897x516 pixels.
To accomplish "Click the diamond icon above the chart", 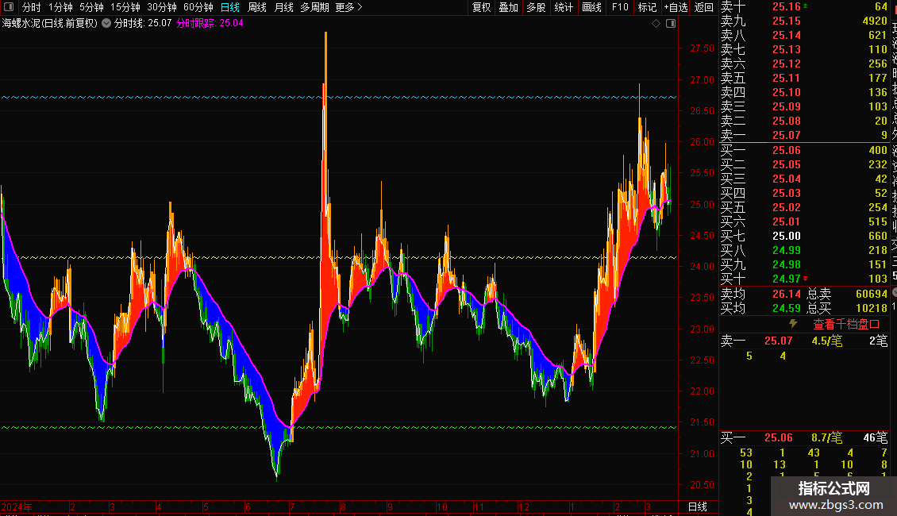I will 656,24.
